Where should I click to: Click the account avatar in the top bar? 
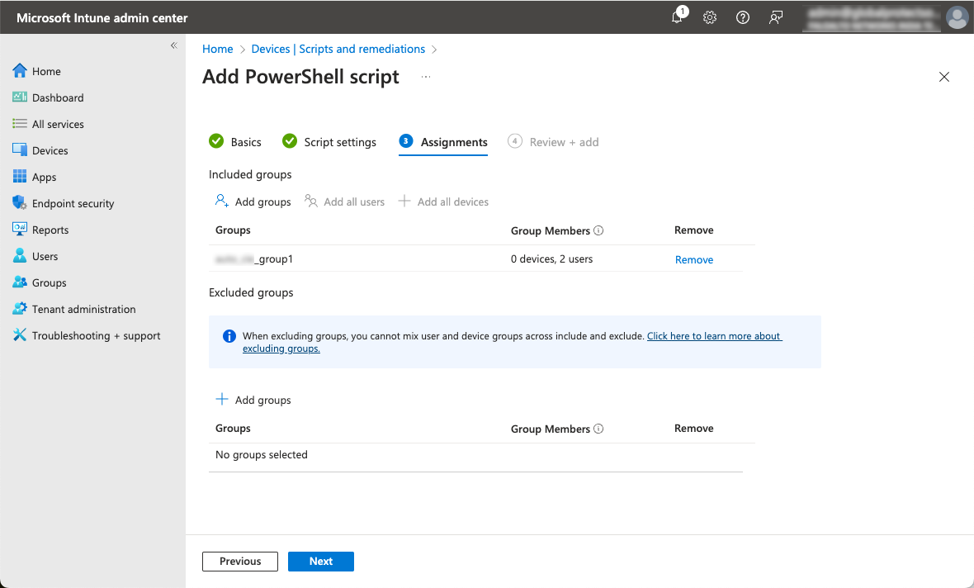point(957,17)
